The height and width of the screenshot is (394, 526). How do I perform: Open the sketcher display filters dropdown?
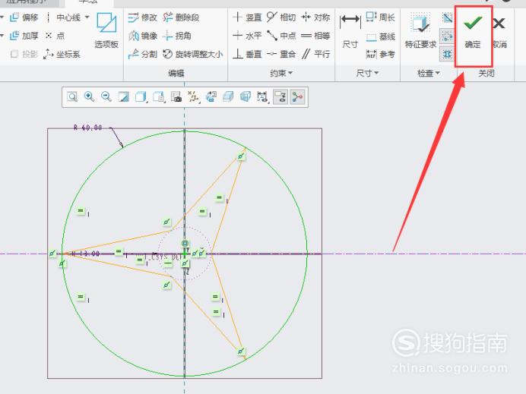click(263, 97)
